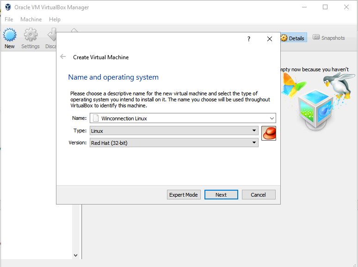Screen dimensions: 358x267
Task: Open the Machine menu
Action: click(x=31, y=19)
